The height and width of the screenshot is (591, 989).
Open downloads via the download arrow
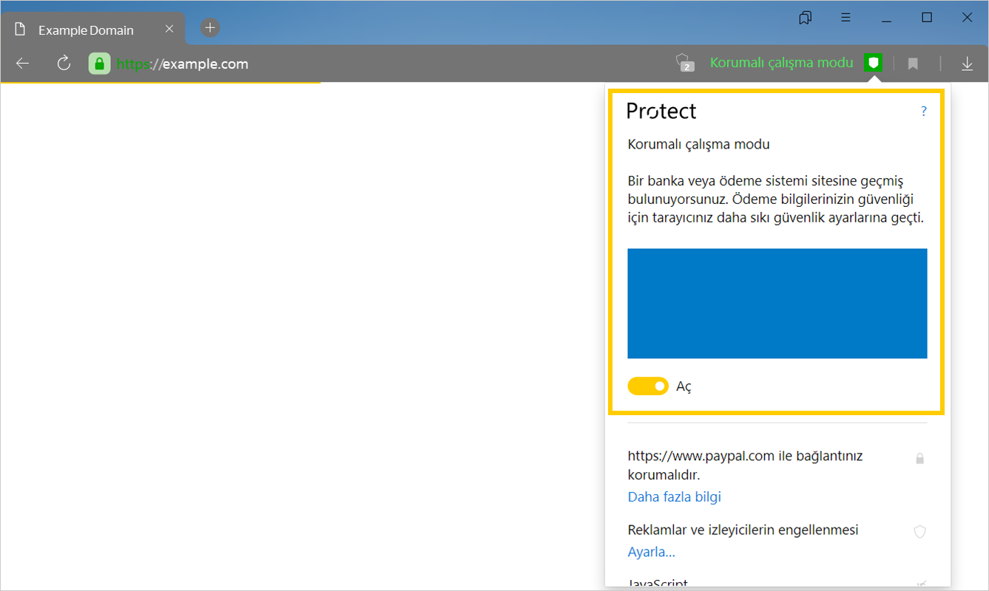coord(967,64)
